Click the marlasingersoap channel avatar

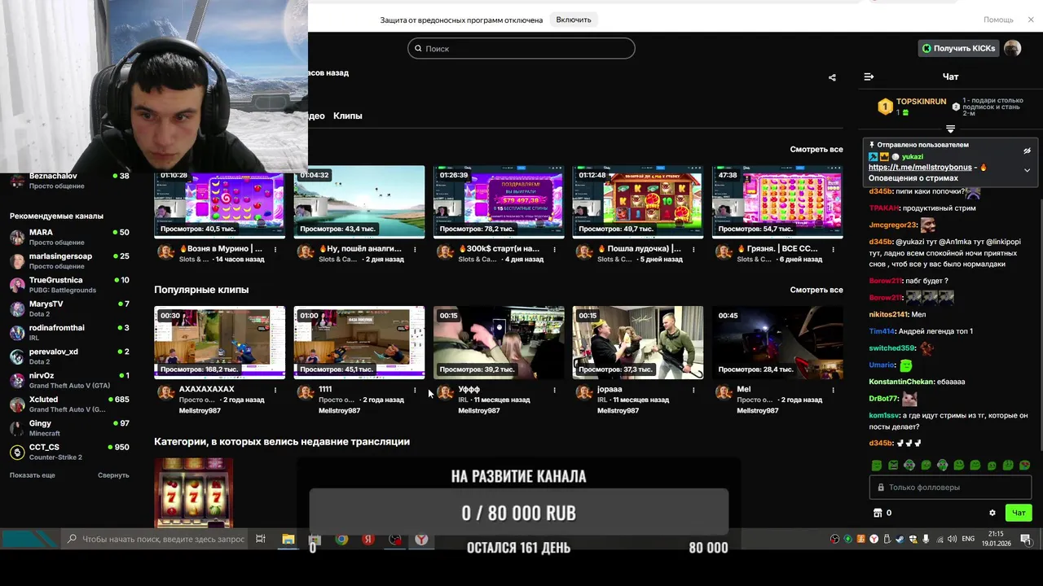point(17,260)
